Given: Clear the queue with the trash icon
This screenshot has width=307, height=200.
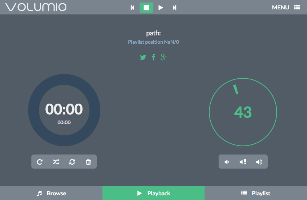Looking at the screenshot, I should click(88, 162).
